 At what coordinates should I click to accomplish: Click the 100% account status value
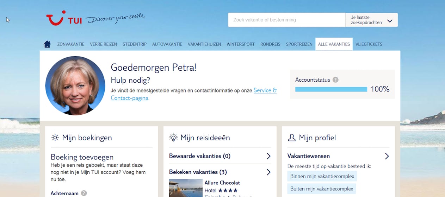[x=380, y=89]
